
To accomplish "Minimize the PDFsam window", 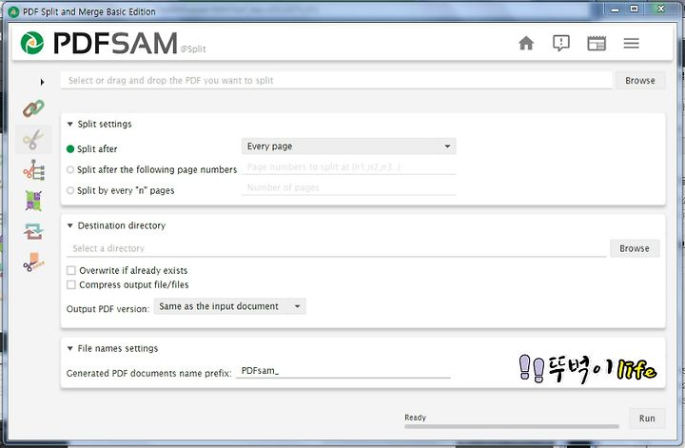I will [x=615, y=10].
